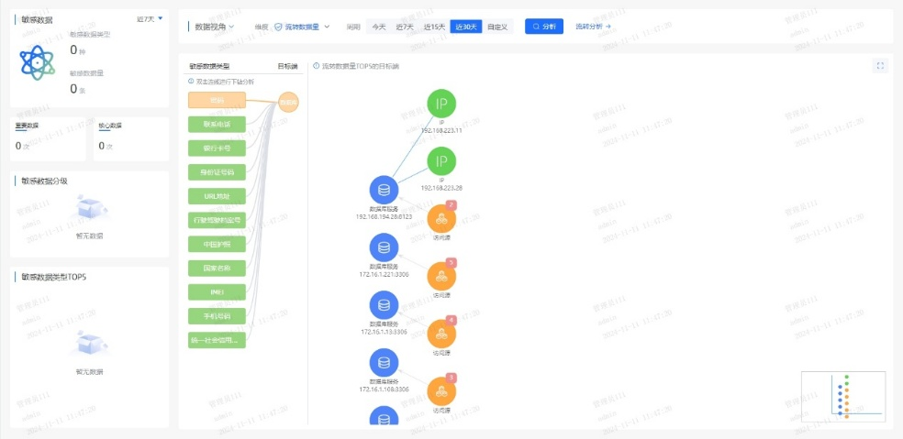Click the orange 数据库 target circle node

coord(288,103)
